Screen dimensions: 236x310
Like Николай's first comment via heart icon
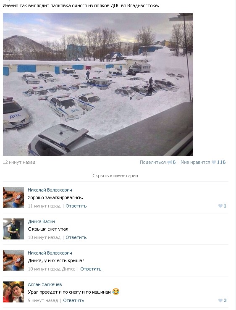point(220,206)
